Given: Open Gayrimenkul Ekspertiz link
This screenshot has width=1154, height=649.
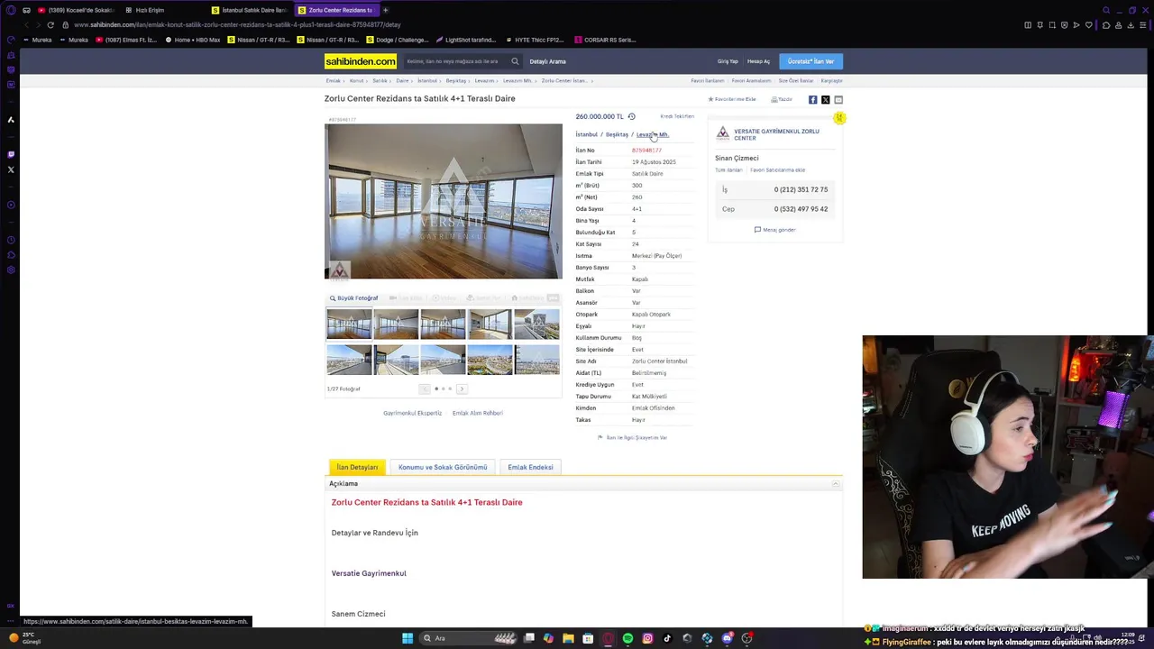Looking at the screenshot, I should pos(412,413).
